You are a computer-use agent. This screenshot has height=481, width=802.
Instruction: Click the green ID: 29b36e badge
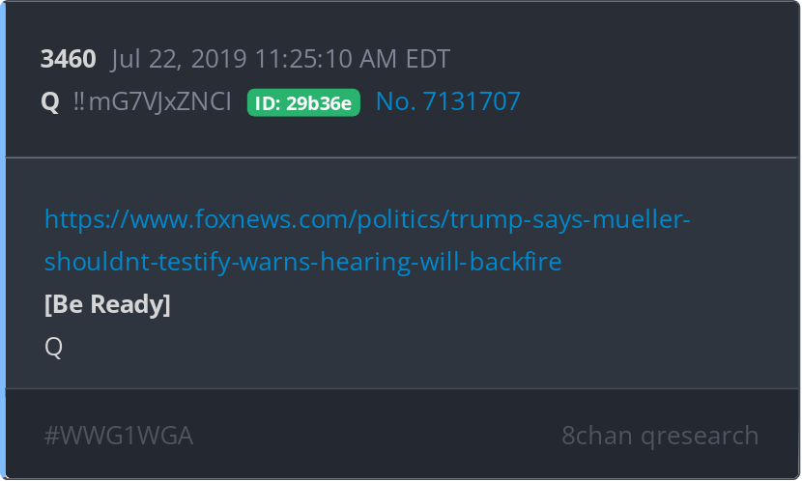coord(303,102)
